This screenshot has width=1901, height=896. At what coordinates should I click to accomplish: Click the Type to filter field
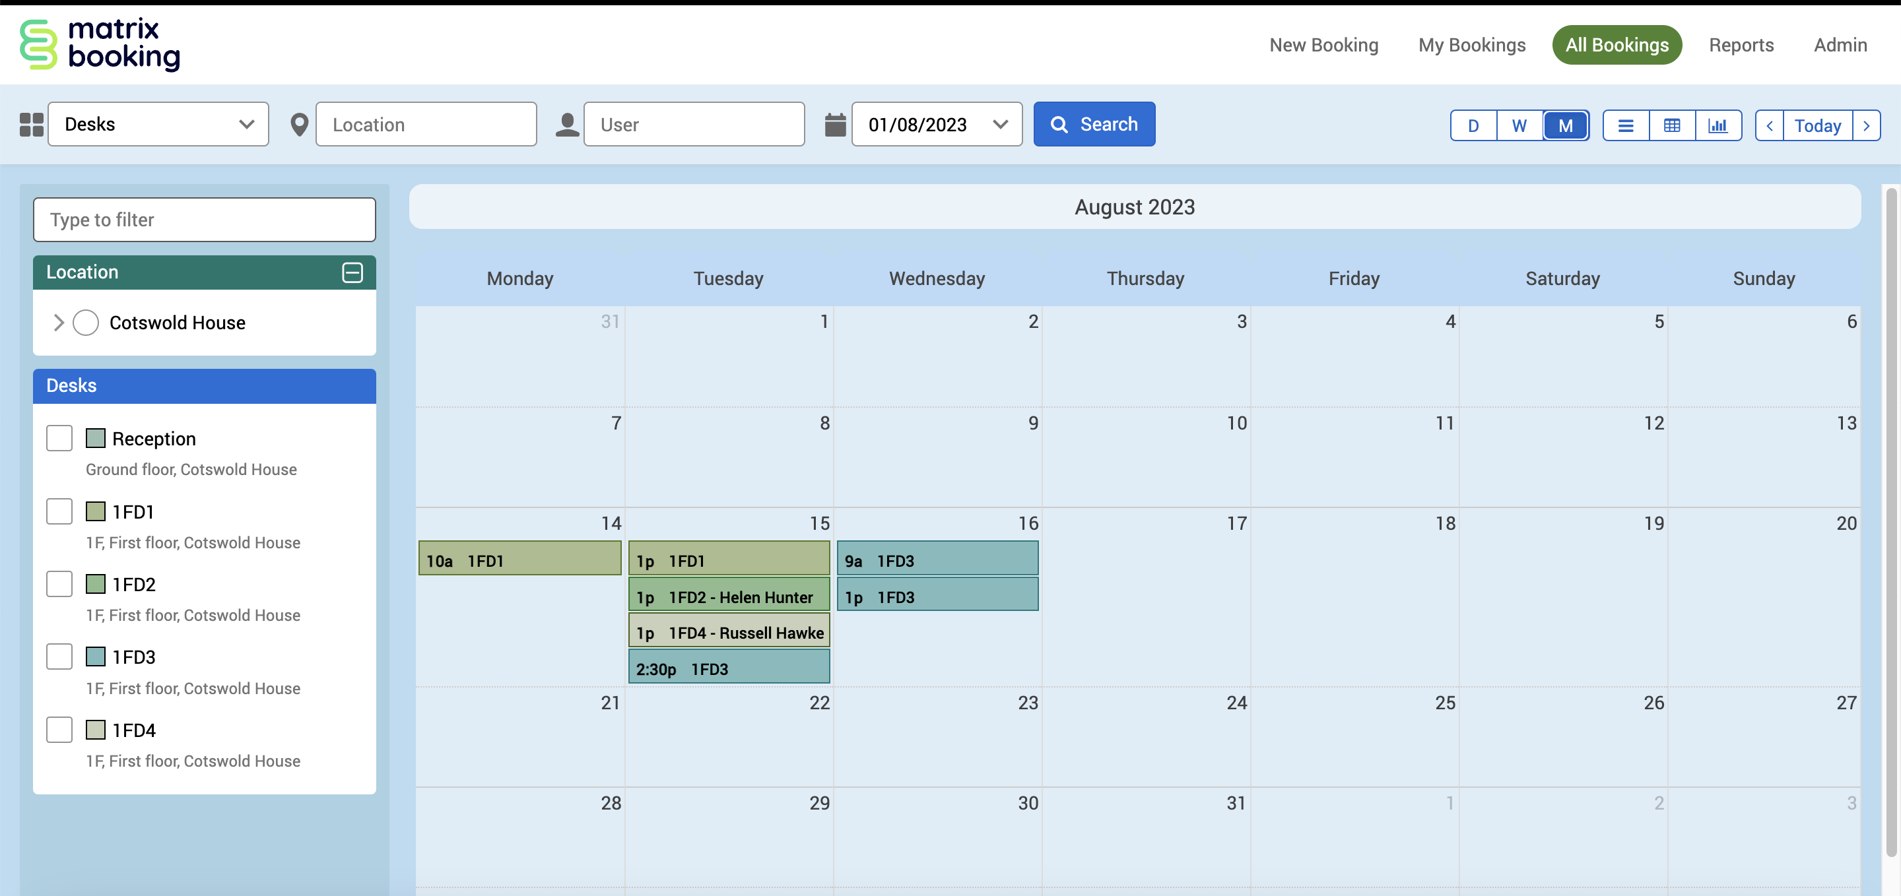[205, 220]
